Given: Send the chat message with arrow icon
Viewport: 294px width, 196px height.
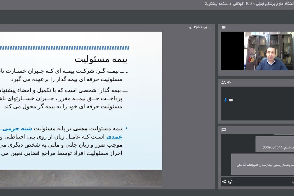Looking at the screenshot, I should (224, 182).
